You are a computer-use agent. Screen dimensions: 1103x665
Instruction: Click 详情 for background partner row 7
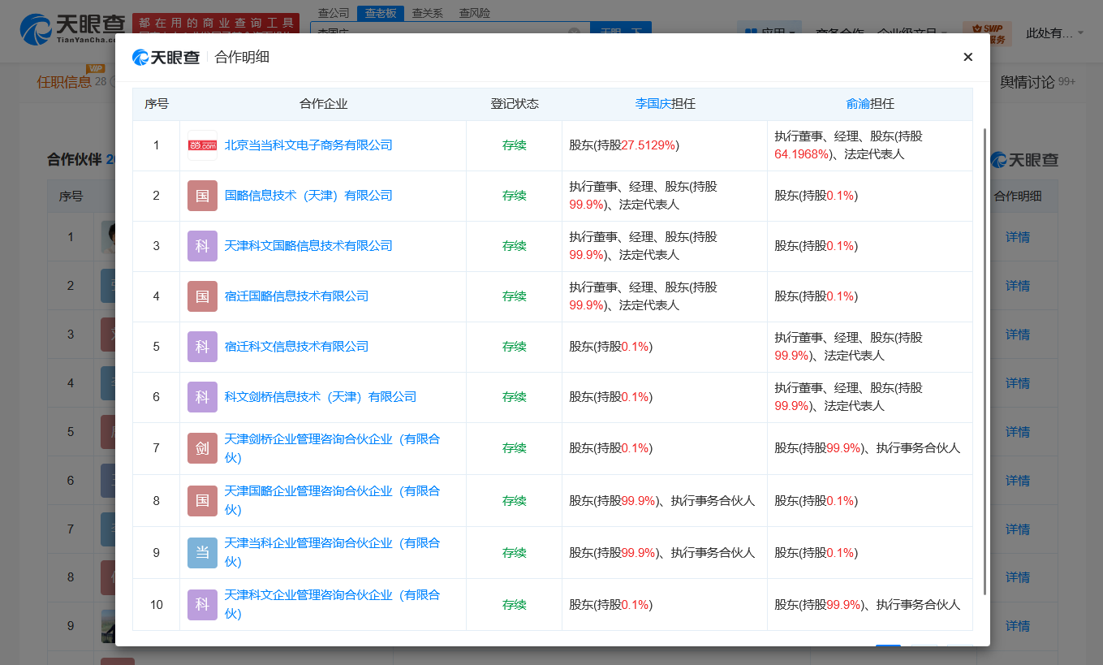1018,529
